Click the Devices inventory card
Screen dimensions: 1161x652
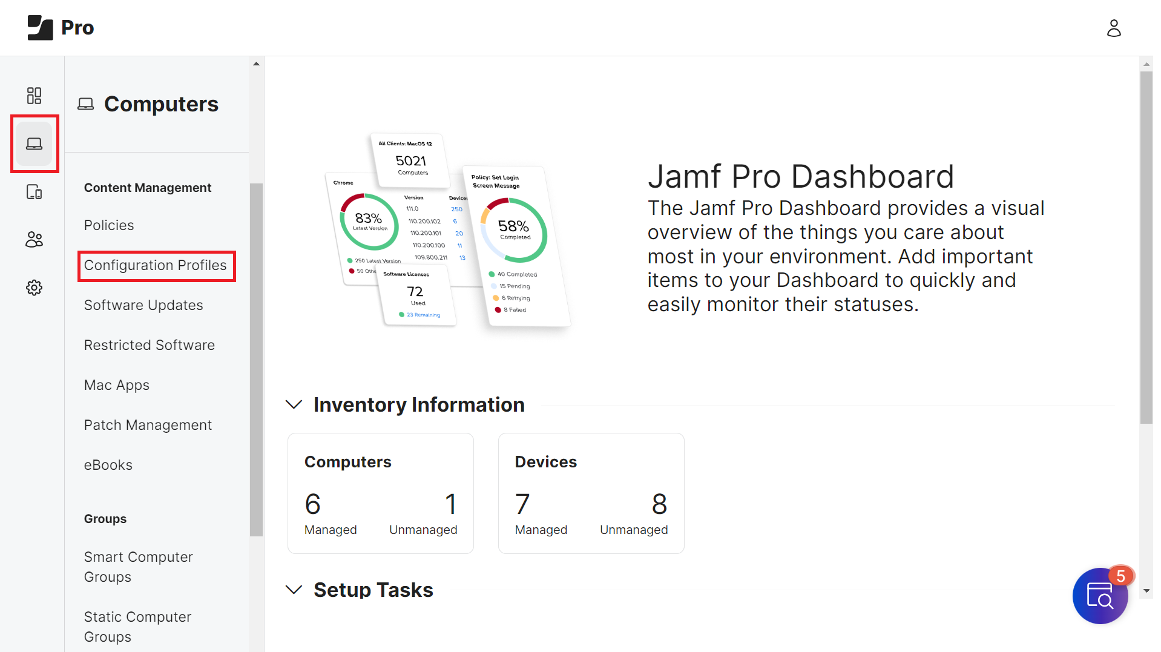click(x=591, y=493)
